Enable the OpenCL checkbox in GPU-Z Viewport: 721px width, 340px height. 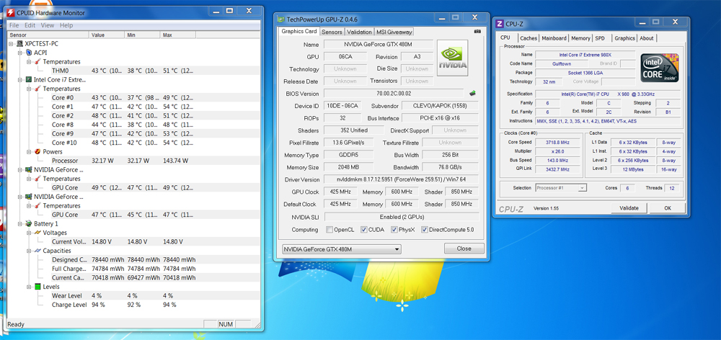(x=329, y=229)
